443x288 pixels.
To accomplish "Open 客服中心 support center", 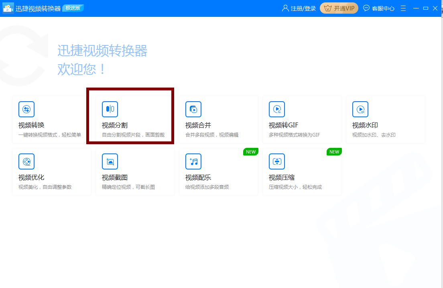I will tap(379, 8).
